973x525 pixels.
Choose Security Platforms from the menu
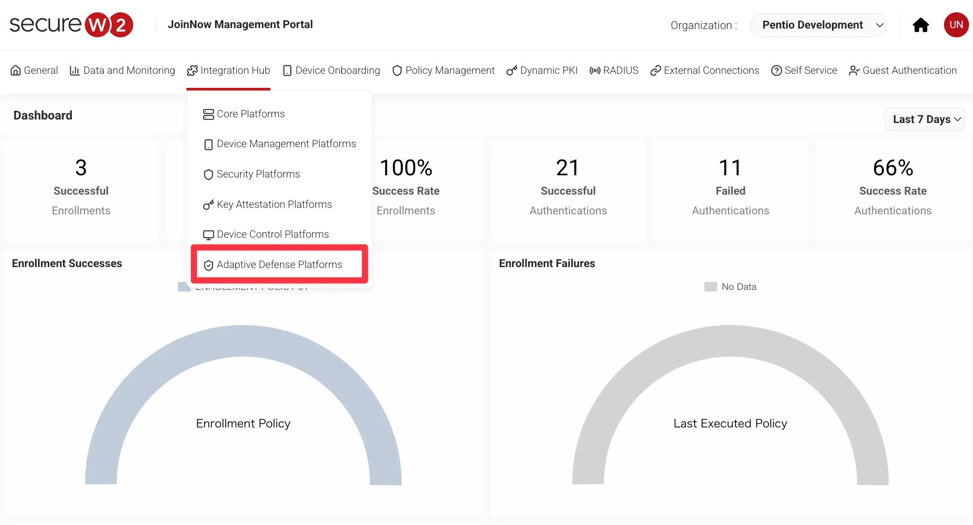coord(258,174)
